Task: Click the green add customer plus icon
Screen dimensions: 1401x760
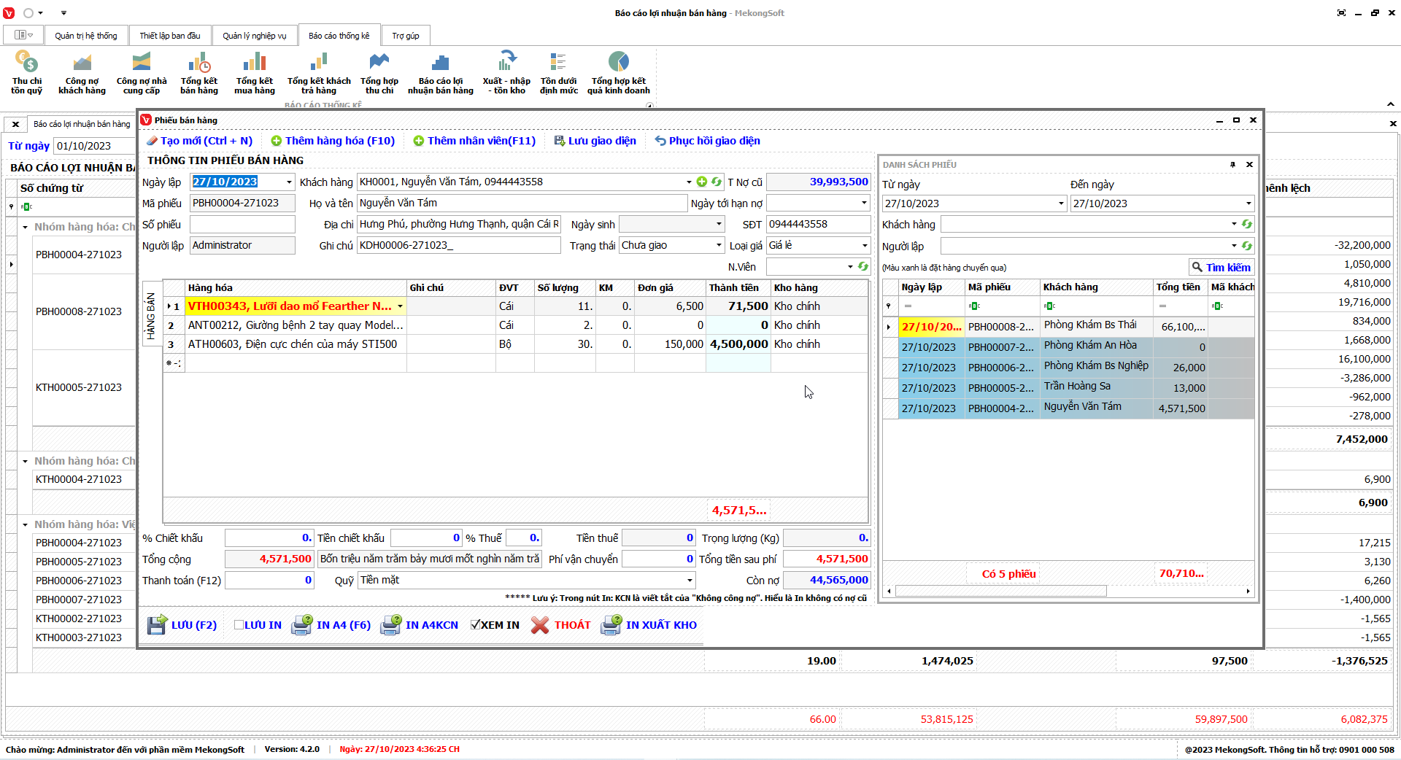Action: [702, 182]
